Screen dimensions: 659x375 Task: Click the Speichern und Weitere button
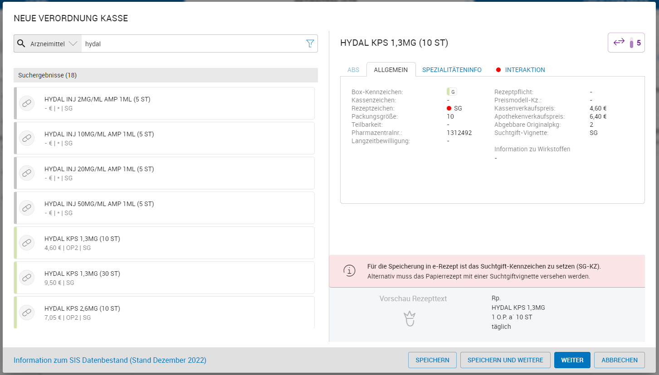(x=505, y=360)
